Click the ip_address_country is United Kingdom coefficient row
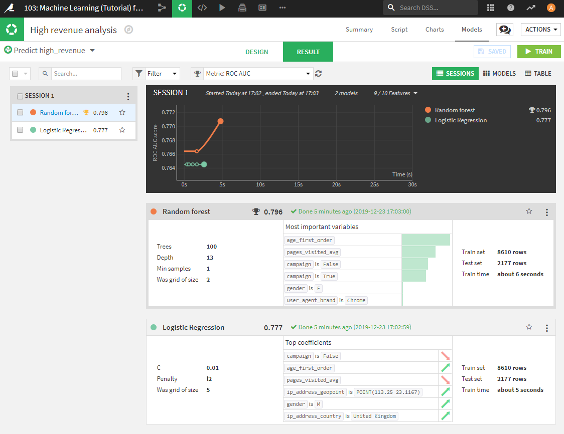 [368, 416]
